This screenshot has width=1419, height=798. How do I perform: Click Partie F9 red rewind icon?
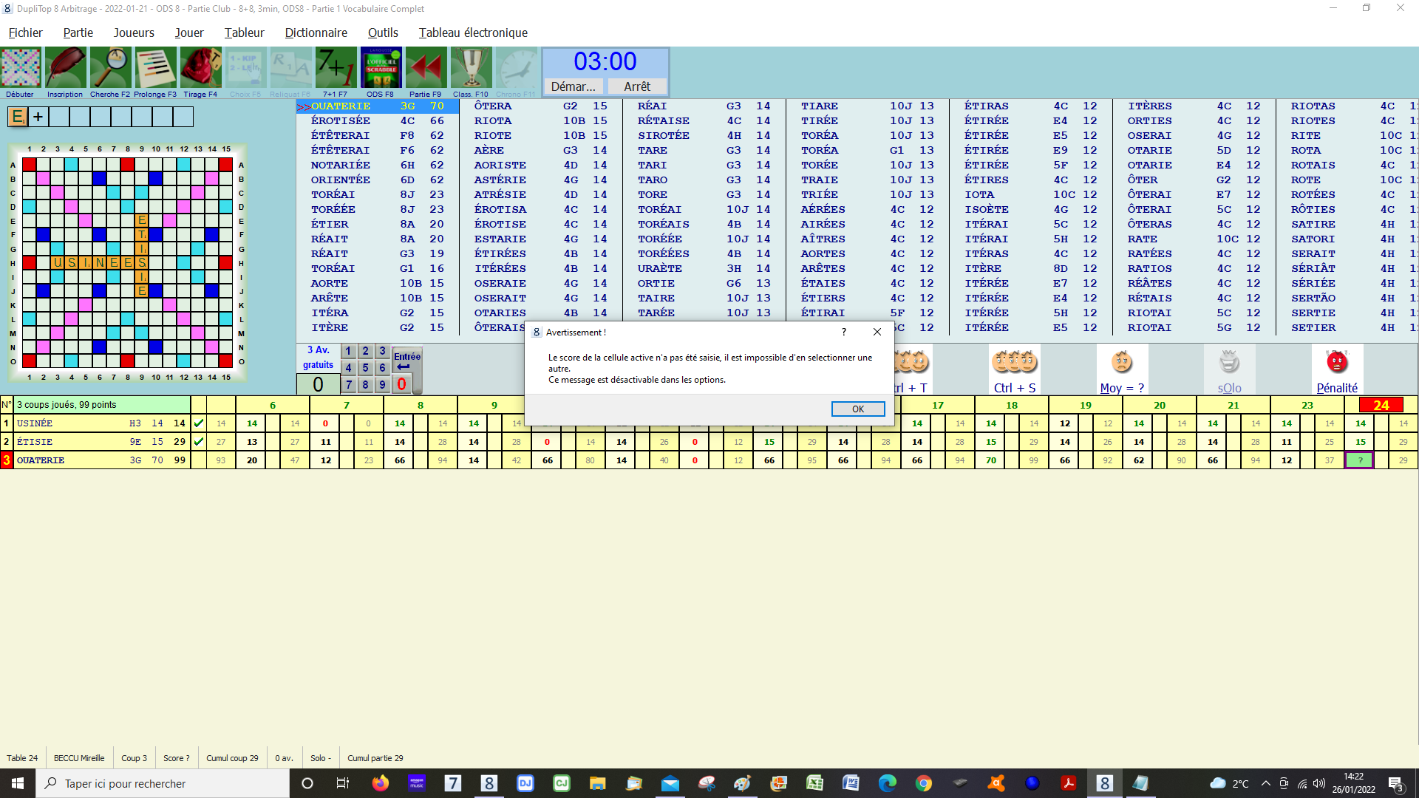426,68
